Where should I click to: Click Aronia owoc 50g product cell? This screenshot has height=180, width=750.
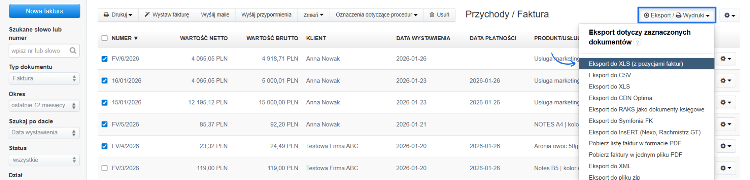[556, 146]
